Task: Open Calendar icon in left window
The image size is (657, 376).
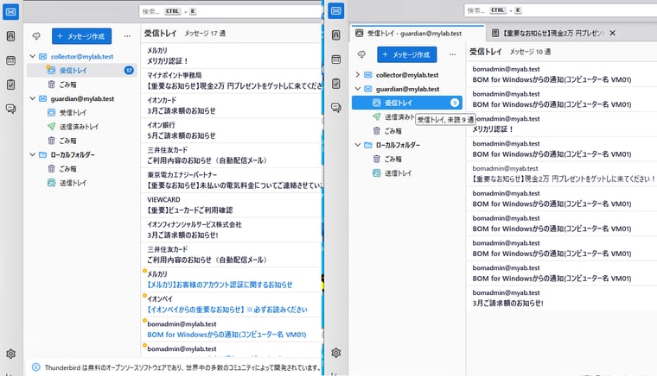Action: (x=11, y=60)
